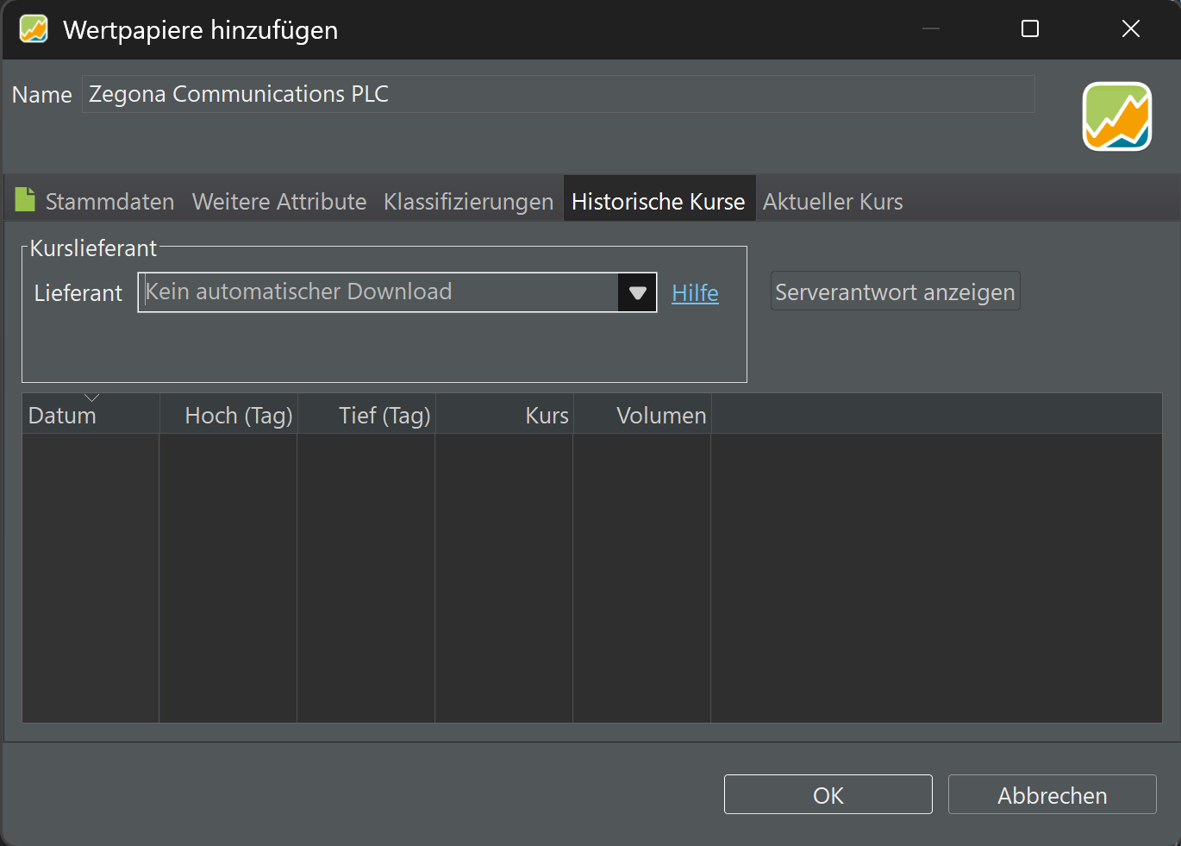
Task: Sort by the Kurs column header
Action: (504, 415)
